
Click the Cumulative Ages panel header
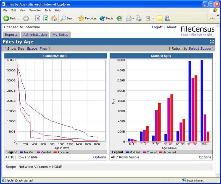pos(56,56)
